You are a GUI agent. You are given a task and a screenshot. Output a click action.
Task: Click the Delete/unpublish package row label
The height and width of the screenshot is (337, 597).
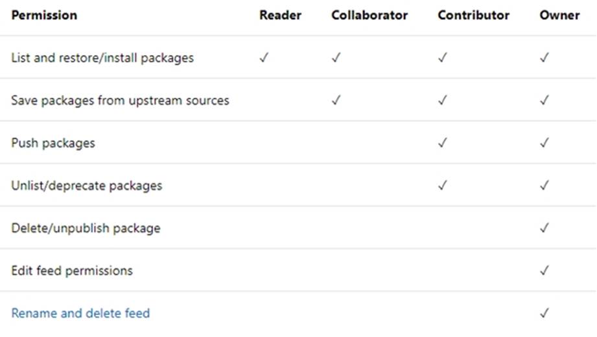[x=86, y=228]
